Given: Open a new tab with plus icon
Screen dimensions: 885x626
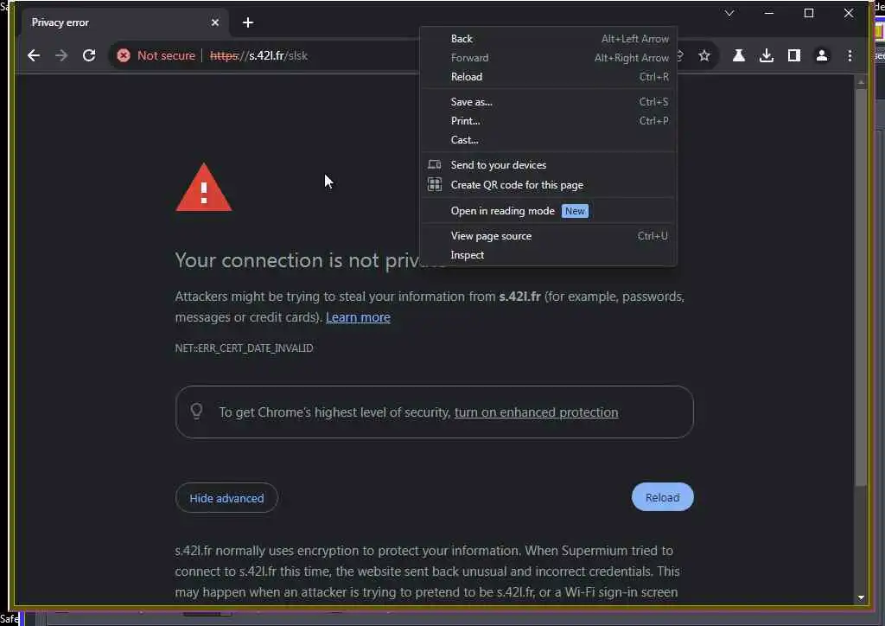Looking at the screenshot, I should pos(248,22).
